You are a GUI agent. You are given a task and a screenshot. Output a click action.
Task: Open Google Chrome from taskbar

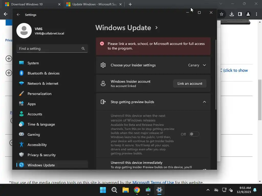137,190
